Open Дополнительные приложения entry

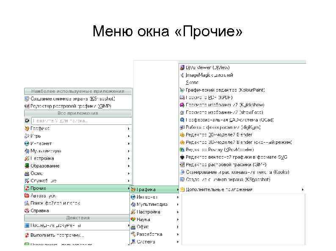pos(242,190)
